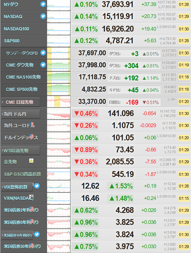Open the 米国債券5年利回り mini chart

pos(59,223)
